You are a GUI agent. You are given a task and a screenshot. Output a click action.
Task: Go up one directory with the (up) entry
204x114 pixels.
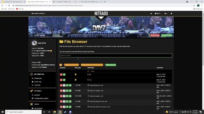pos(91,71)
